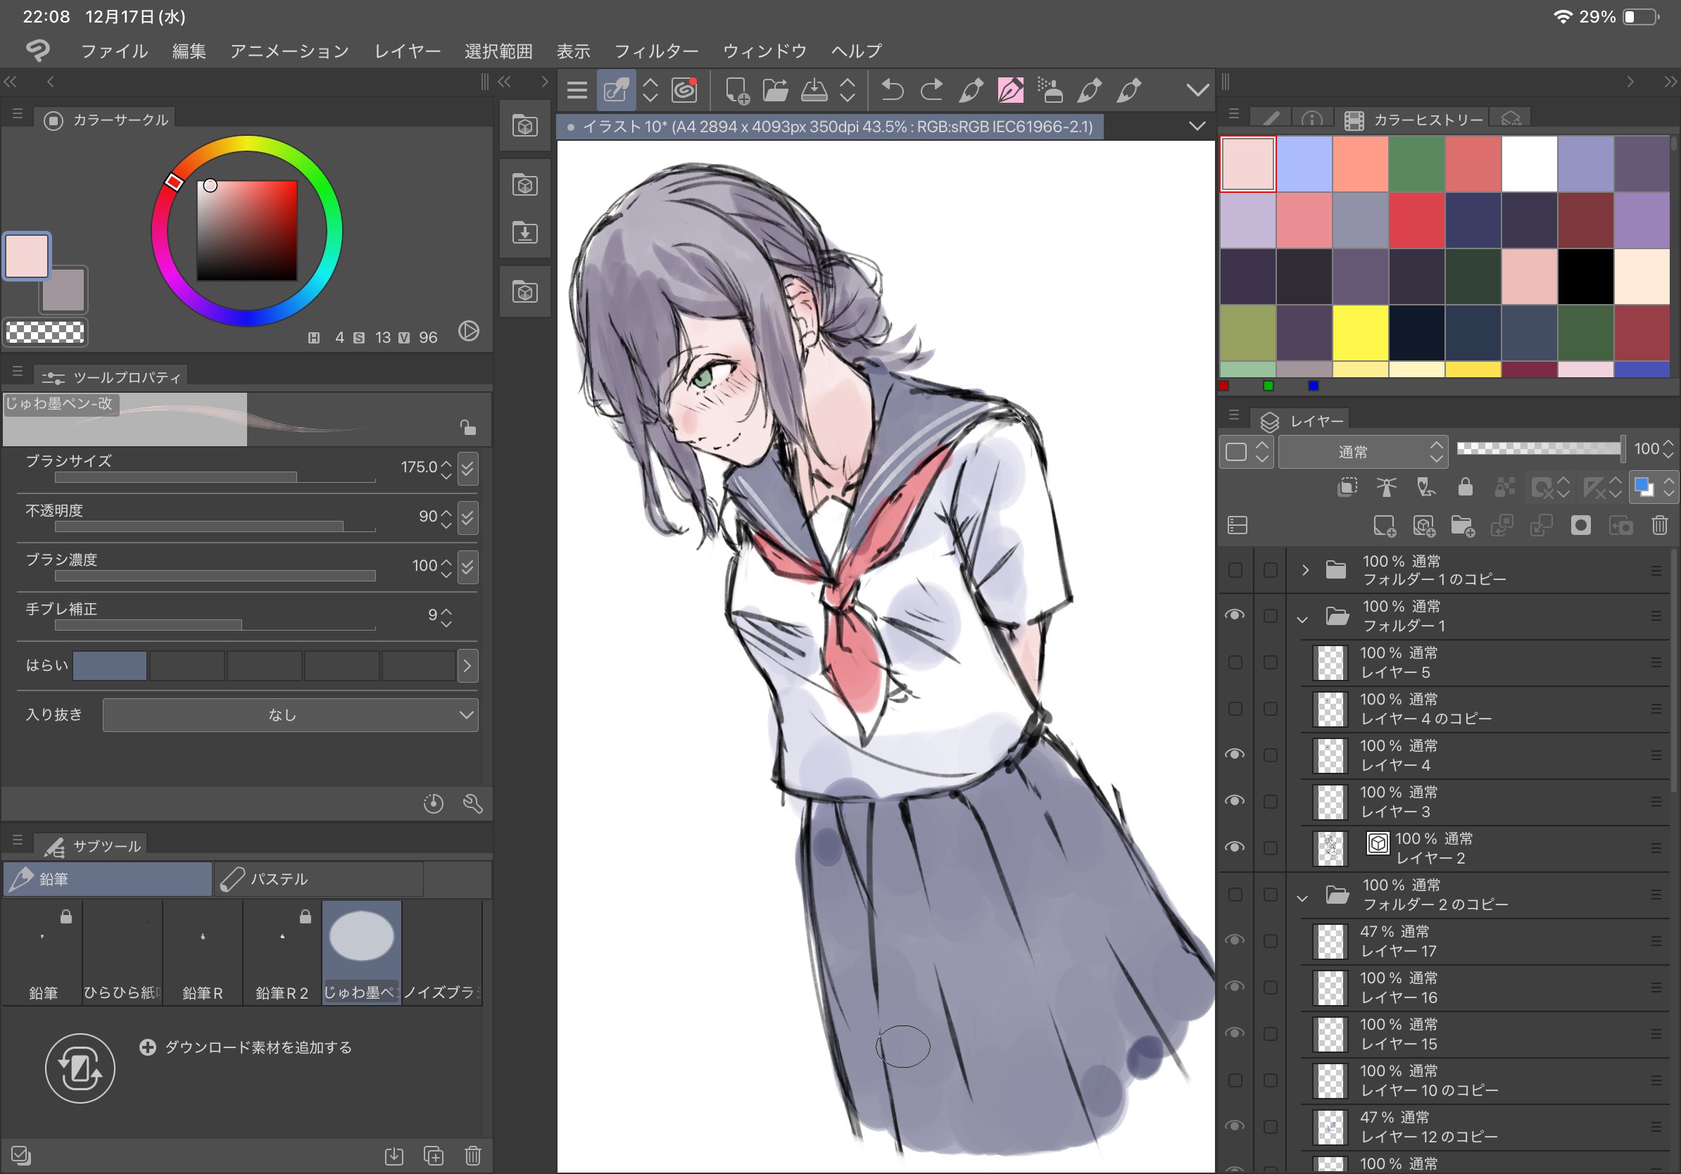This screenshot has height=1174, width=1681.
Task: Expand フォルダー 1 のコピー folder
Action: (x=1304, y=569)
